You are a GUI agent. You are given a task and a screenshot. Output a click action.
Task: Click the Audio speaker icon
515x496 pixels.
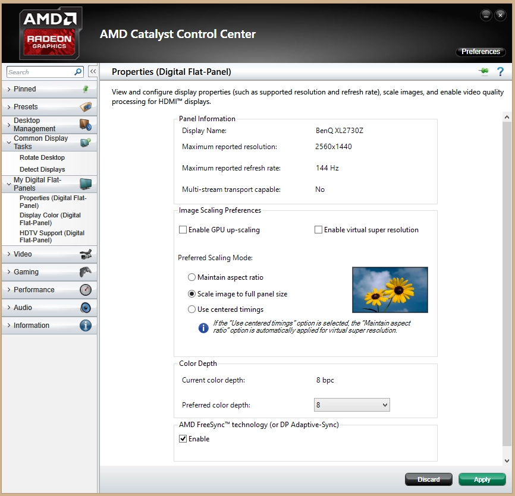click(x=86, y=307)
